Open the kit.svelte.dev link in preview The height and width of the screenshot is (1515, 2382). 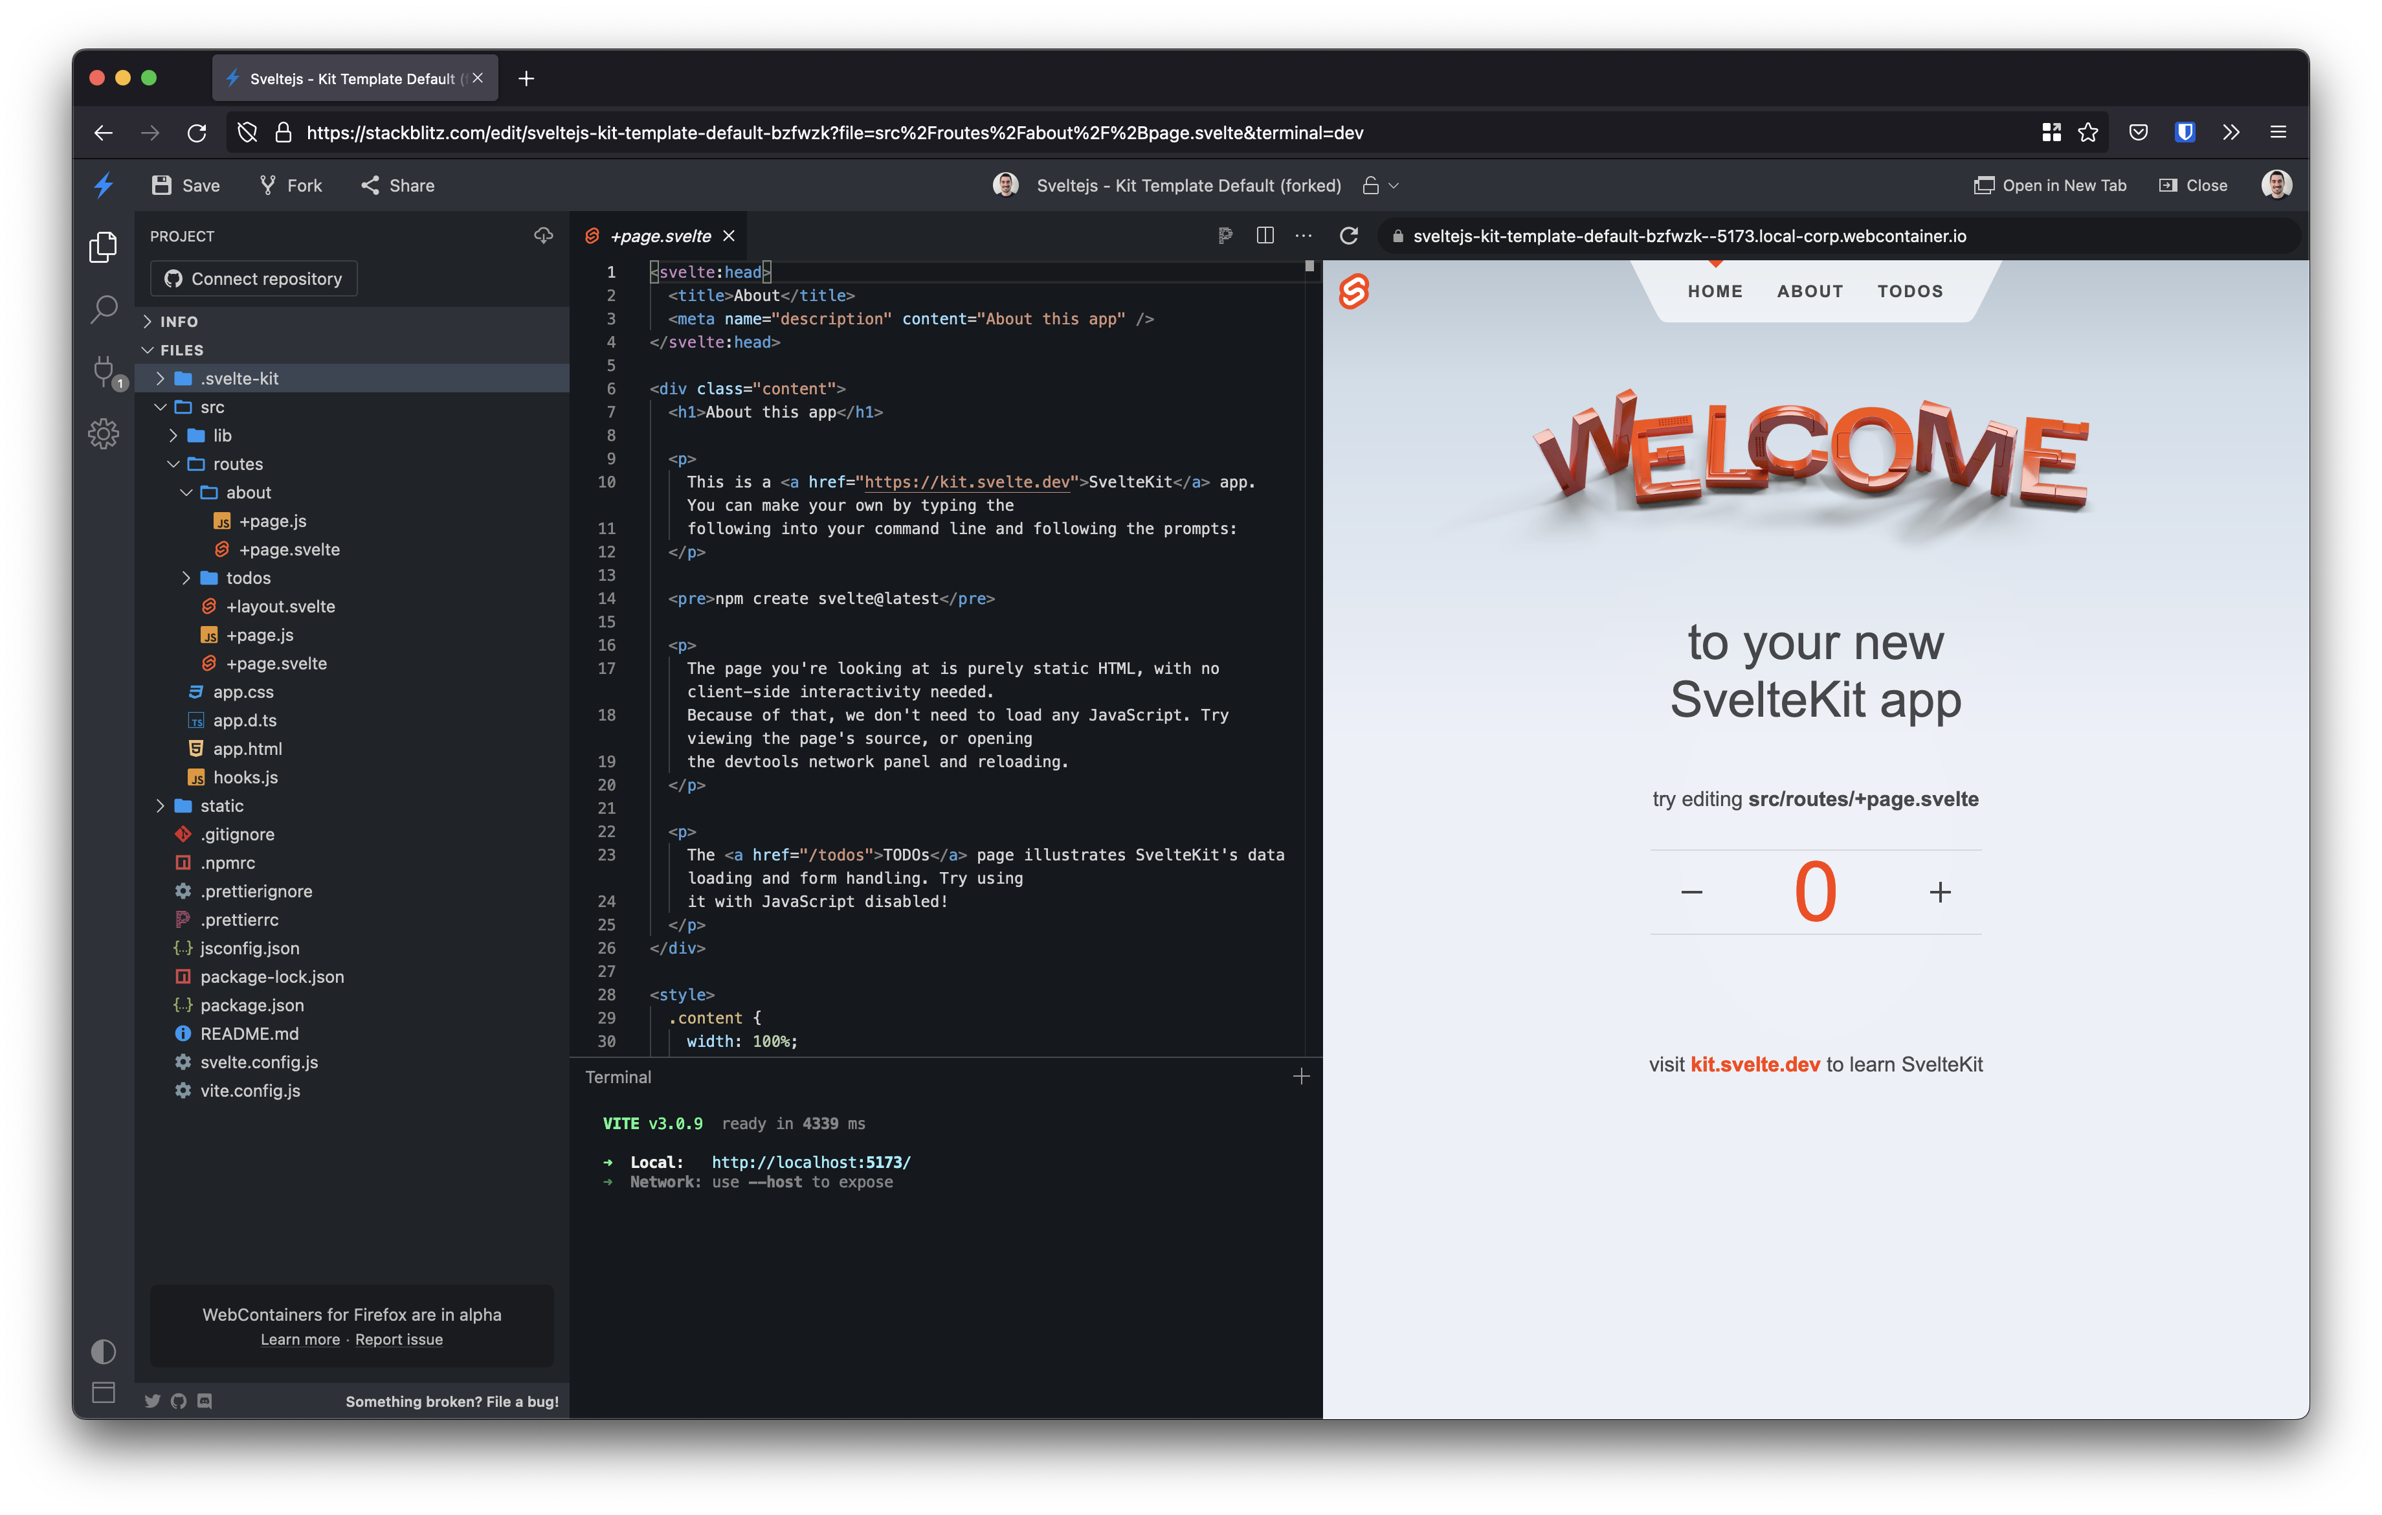pos(1754,1065)
